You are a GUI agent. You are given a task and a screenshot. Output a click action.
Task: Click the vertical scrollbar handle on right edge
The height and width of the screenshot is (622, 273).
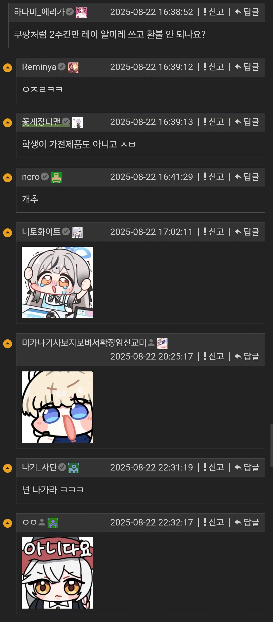pos(271,445)
